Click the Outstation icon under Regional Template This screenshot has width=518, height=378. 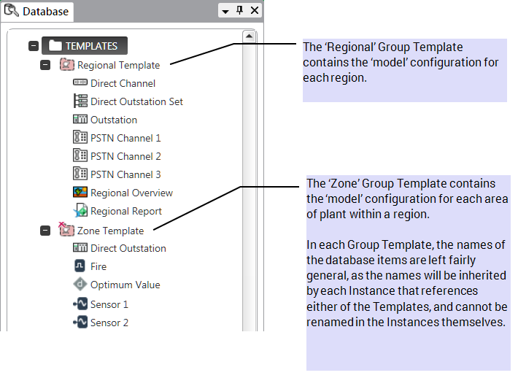(80, 120)
